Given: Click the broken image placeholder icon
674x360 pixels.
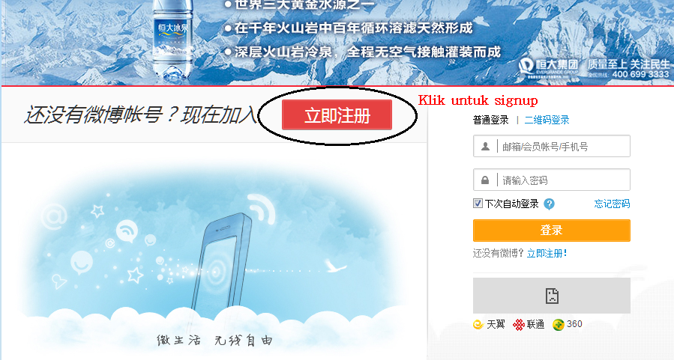Looking at the screenshot, I should click(552, 296).
